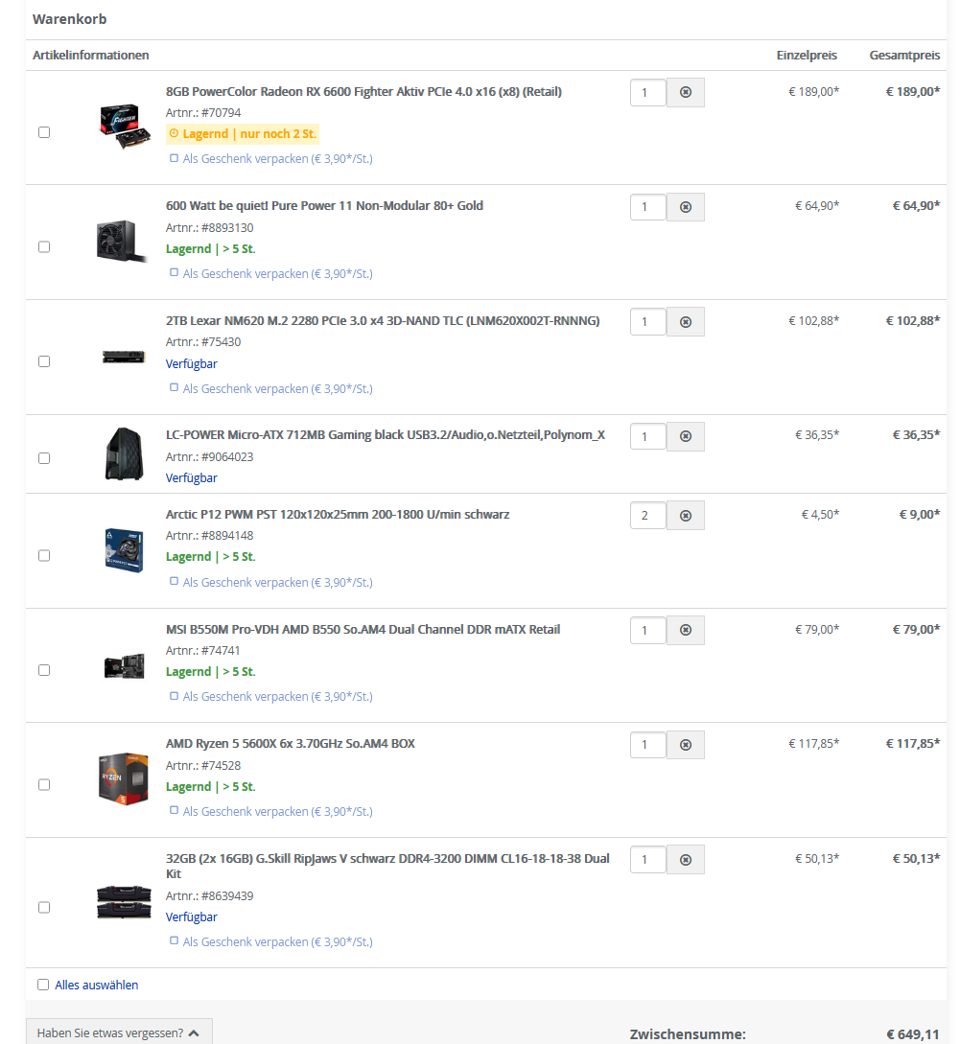
Task: Edit quantity field for LC-POWER case
Action: pyautogui.click(x=648, y=437)
